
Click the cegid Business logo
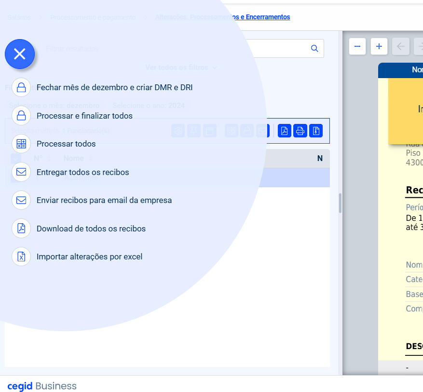tap(42, 386)
